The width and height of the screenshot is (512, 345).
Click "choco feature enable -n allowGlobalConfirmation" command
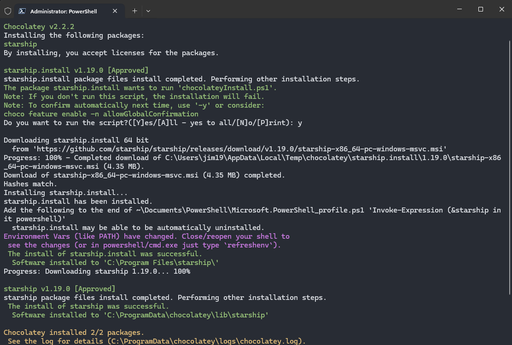(101, 114)
